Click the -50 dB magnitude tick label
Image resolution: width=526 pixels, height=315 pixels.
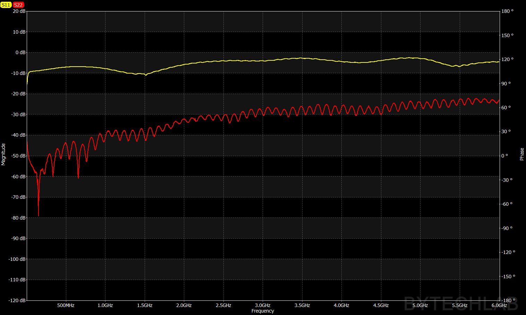18,156
